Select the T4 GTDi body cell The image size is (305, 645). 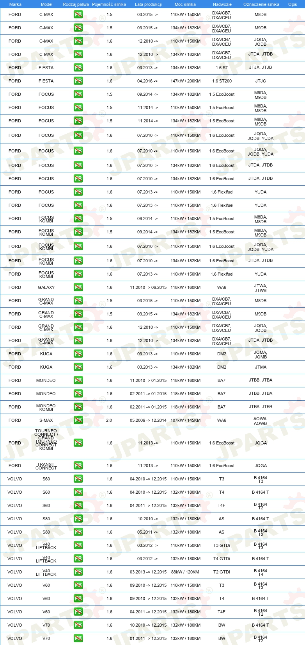tap(222, 559)
